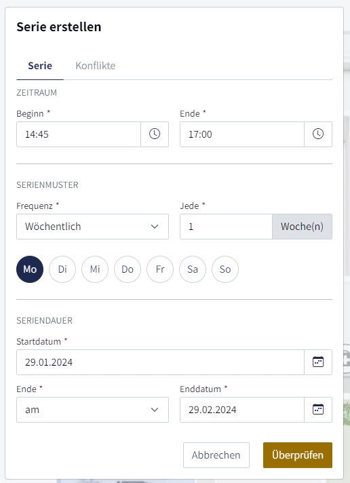Click the Enddatum field showing 29.02.2024
Image resolution: width=350 pixels, height=483 pixels.
coord(242,409)
